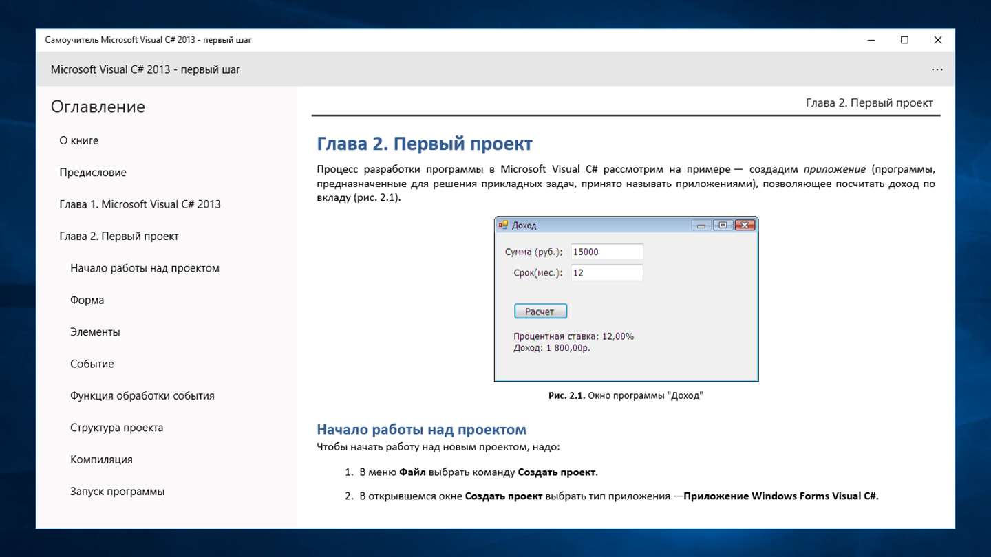The height and width of the screenshot is (557, 991).
Task: Open the 'Компиляция' section
Action: point(101,459)
